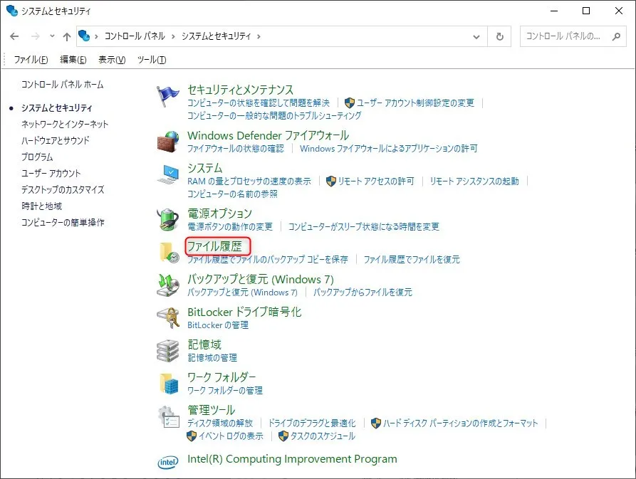
Task: Click the Intel Computing Improvement Program icon
Action: tap(168, 463)
